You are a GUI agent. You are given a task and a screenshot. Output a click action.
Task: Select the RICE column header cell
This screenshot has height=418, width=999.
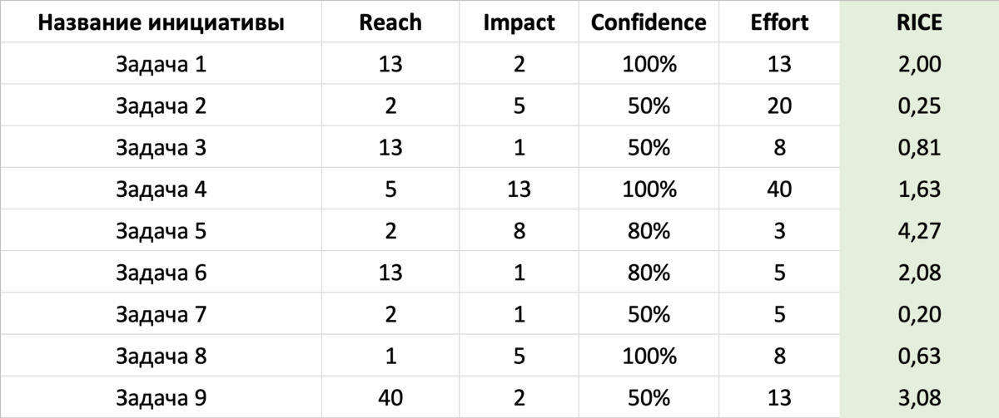918,22
